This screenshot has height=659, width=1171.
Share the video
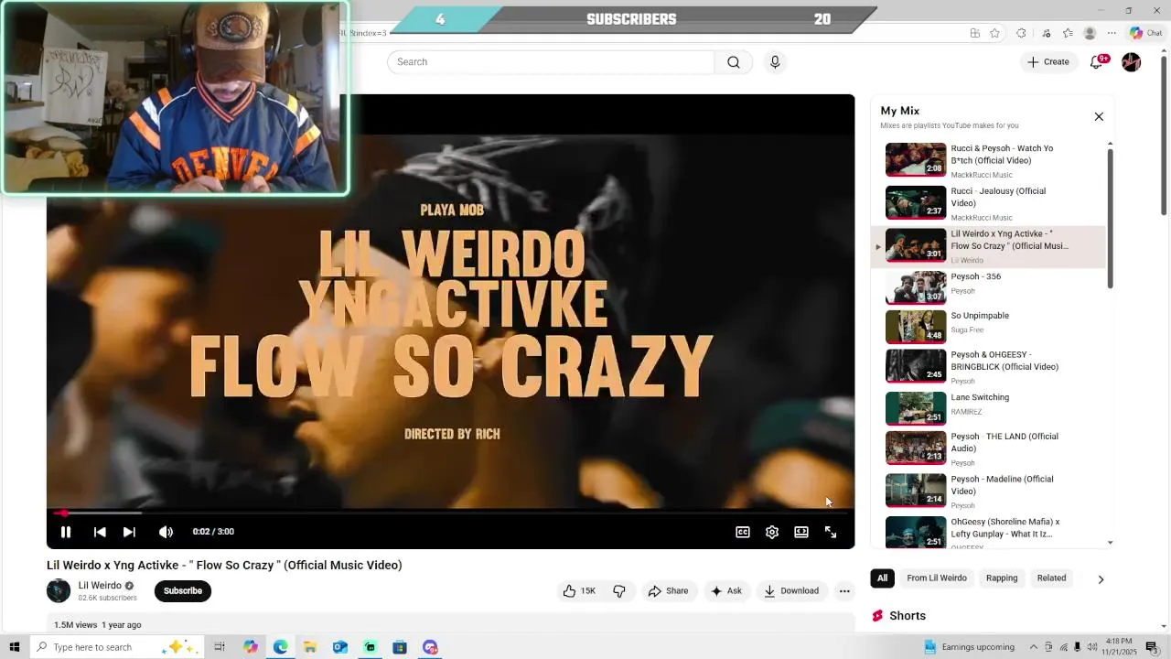click(668, 591)
